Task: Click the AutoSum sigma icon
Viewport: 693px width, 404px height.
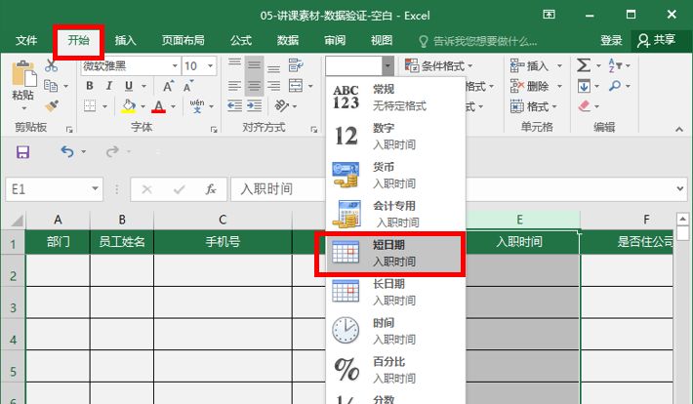Action: point(584,65)
